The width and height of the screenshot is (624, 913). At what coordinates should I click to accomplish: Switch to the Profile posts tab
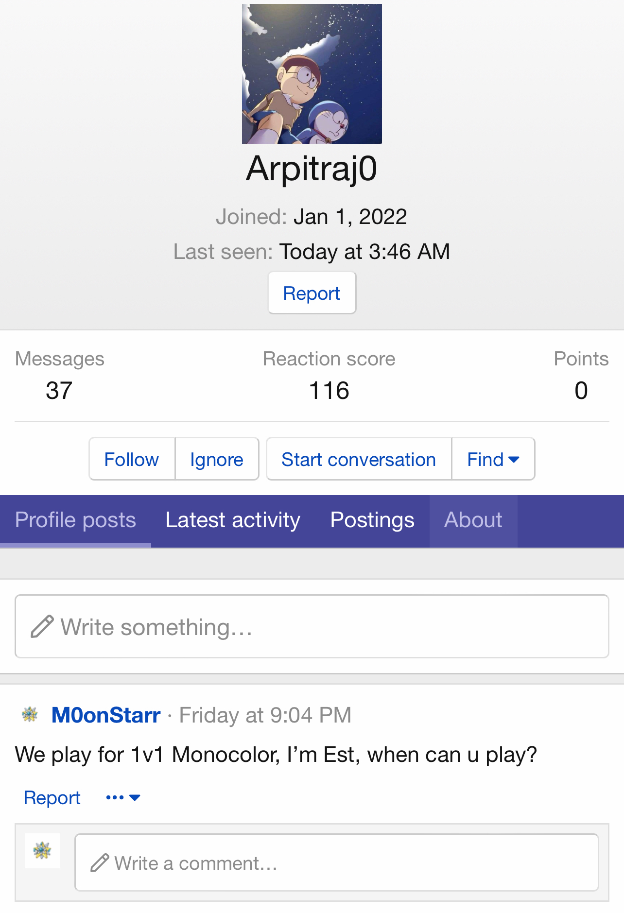(75, 520)
